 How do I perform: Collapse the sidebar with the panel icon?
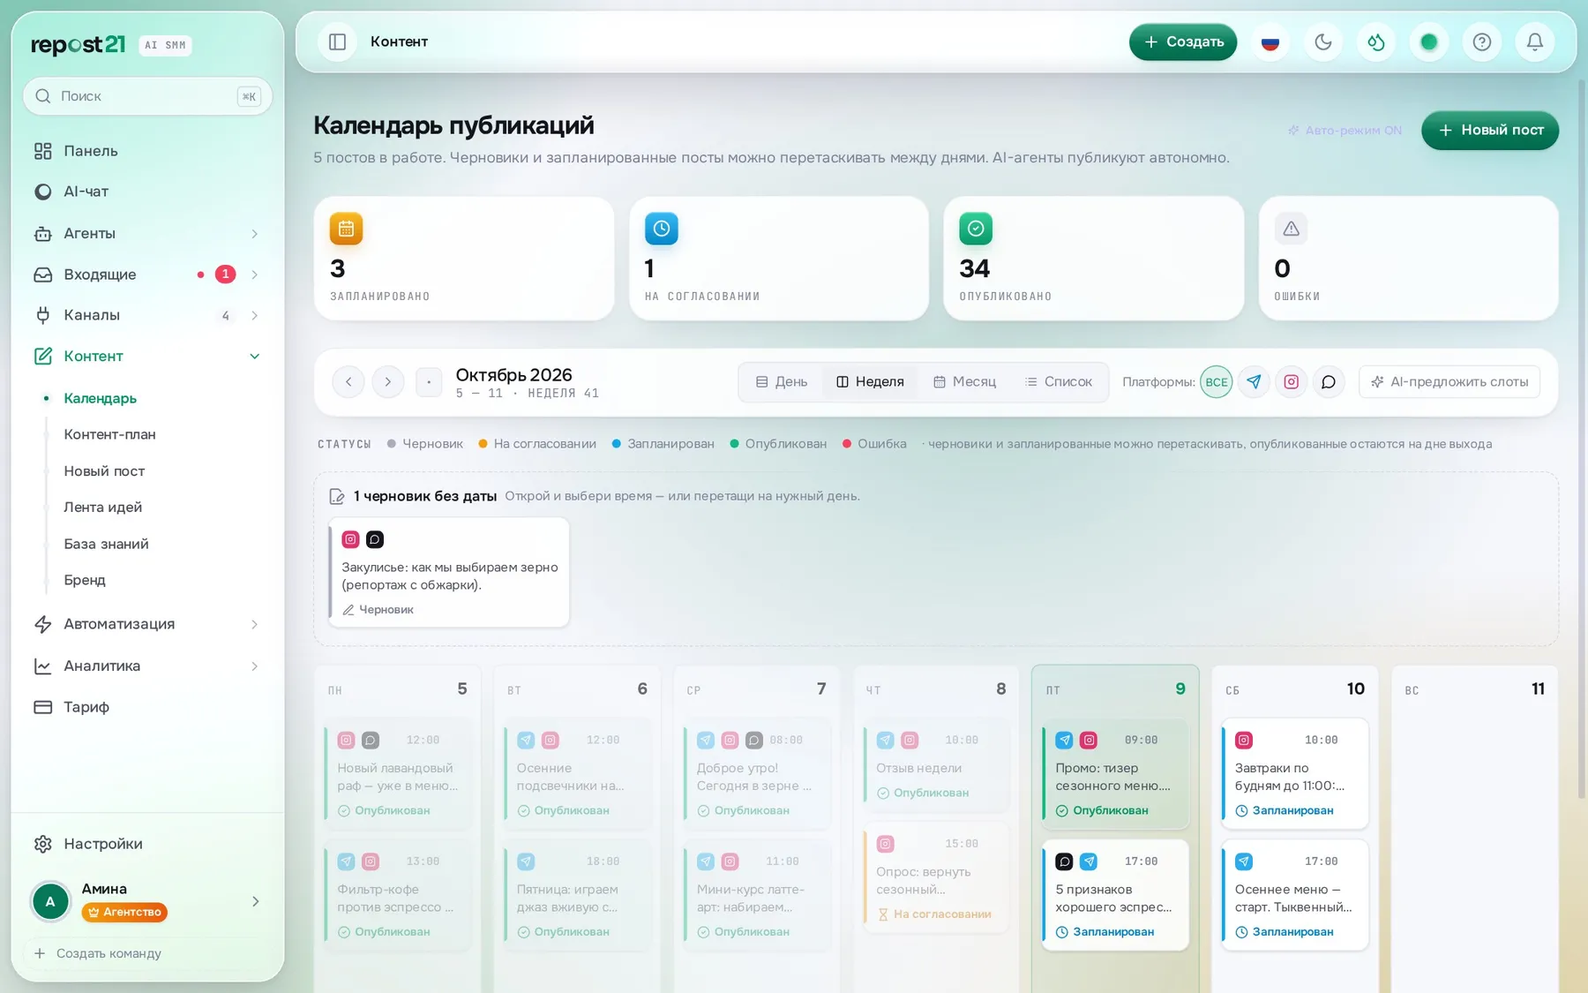337,41
